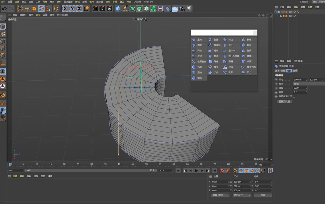The width and height of the screenshot is (325, 204).
Task: Click the ProRender viewport menu item
Action: point(63,15)
